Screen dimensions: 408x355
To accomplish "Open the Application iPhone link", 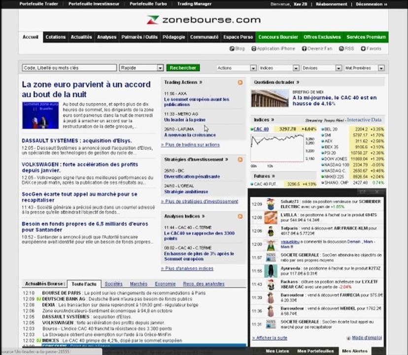I will [x=273, y=49].
